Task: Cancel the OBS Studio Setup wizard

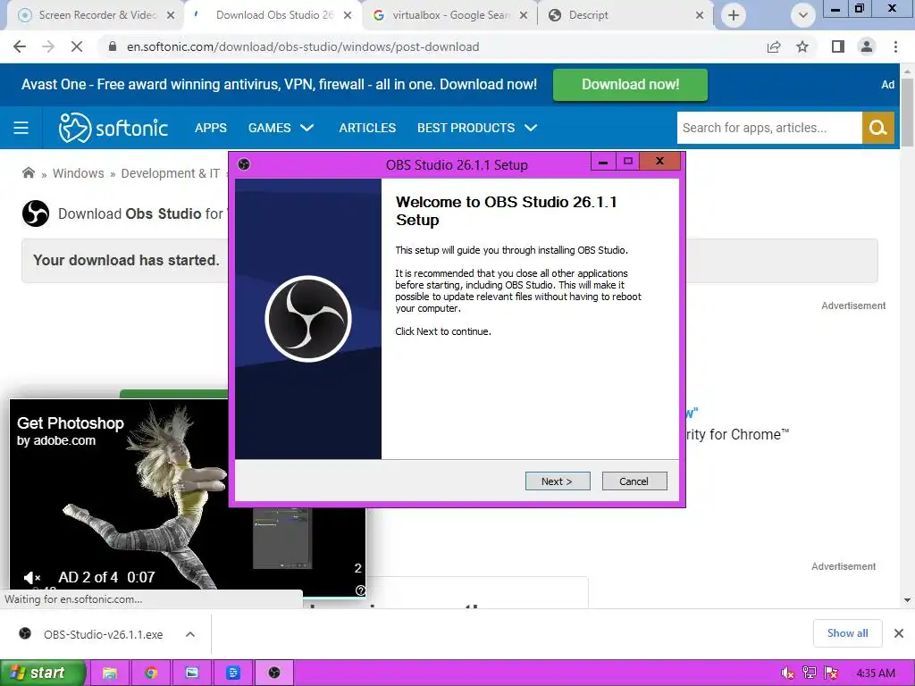Action: pos(634,481)
